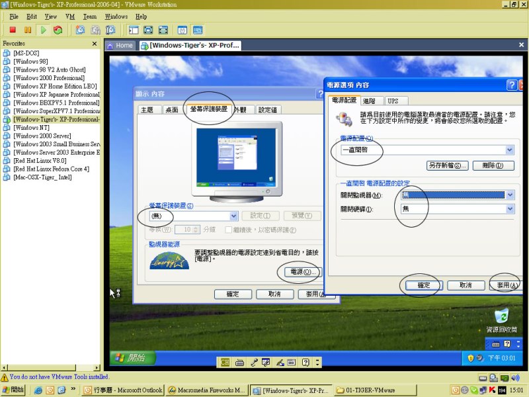Open the 關閉硬碟 dropdown
Screen dimensions: 529x397
[x=510, y=209]
